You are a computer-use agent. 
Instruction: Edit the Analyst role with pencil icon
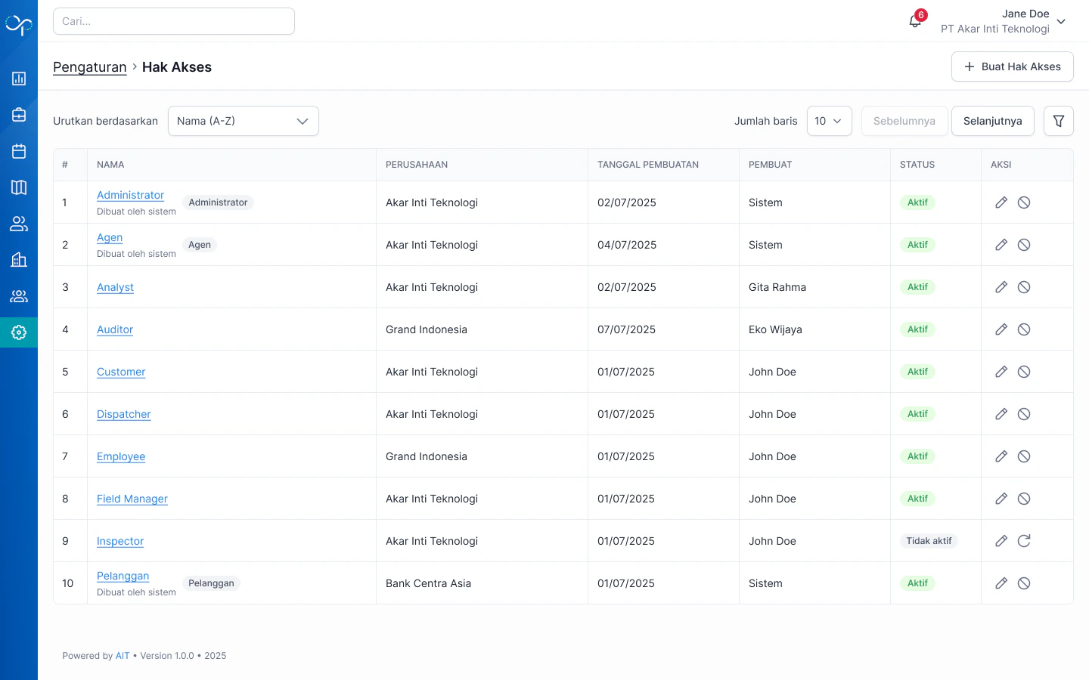(x=1001, y=287)
